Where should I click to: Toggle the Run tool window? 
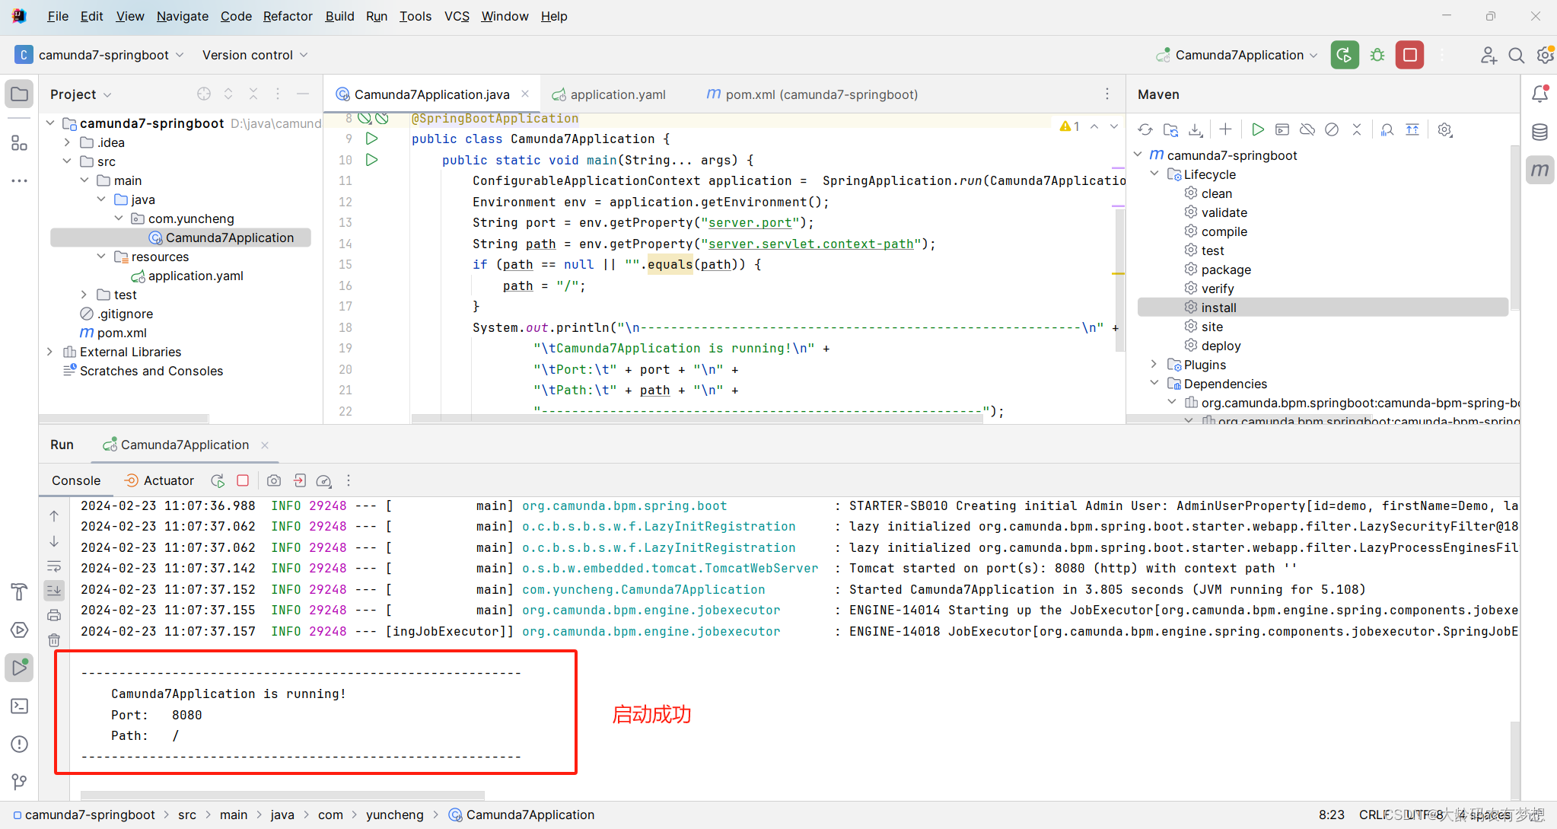[20, 668]
